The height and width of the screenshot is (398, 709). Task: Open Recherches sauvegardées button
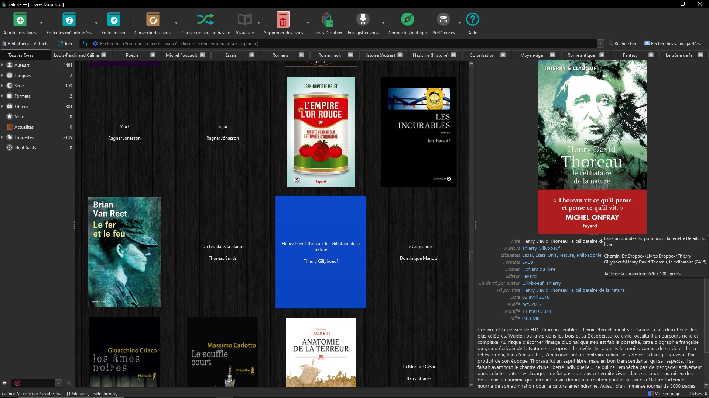click(672, 43)
